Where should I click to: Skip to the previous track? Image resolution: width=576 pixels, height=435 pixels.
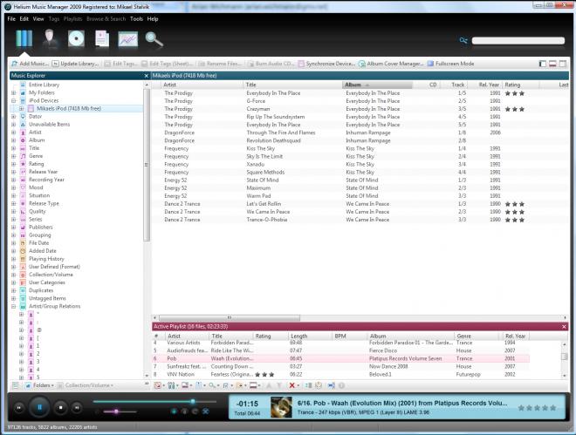pyautogui.click(x=18, y=407)
